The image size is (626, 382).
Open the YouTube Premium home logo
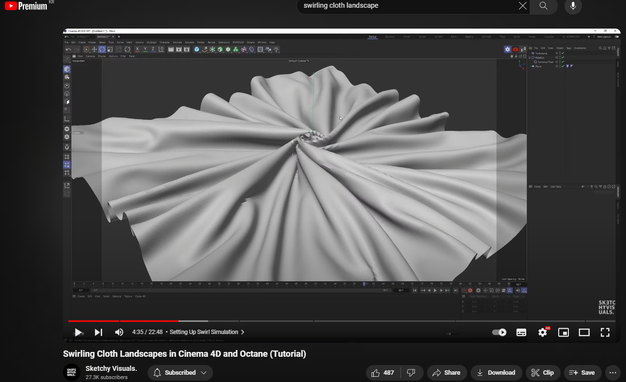[x=27, y=6]
